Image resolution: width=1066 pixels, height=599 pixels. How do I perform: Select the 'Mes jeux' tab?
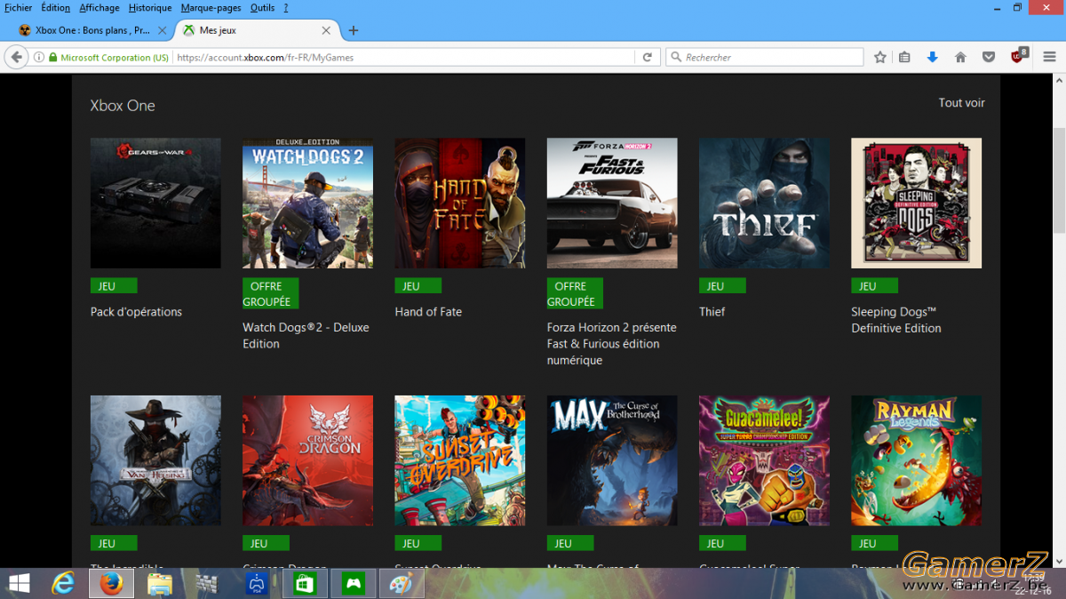[x=256, y=30]
